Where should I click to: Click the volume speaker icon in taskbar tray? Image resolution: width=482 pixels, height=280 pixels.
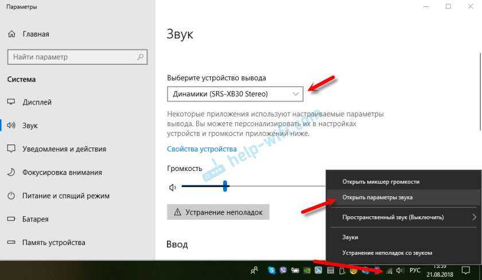pos(400,270)
